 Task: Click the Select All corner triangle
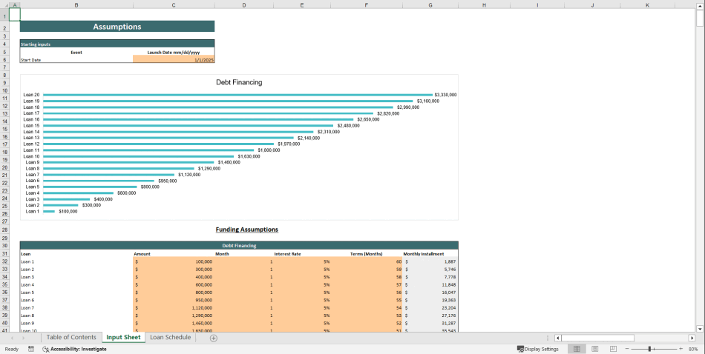point(4,5)
